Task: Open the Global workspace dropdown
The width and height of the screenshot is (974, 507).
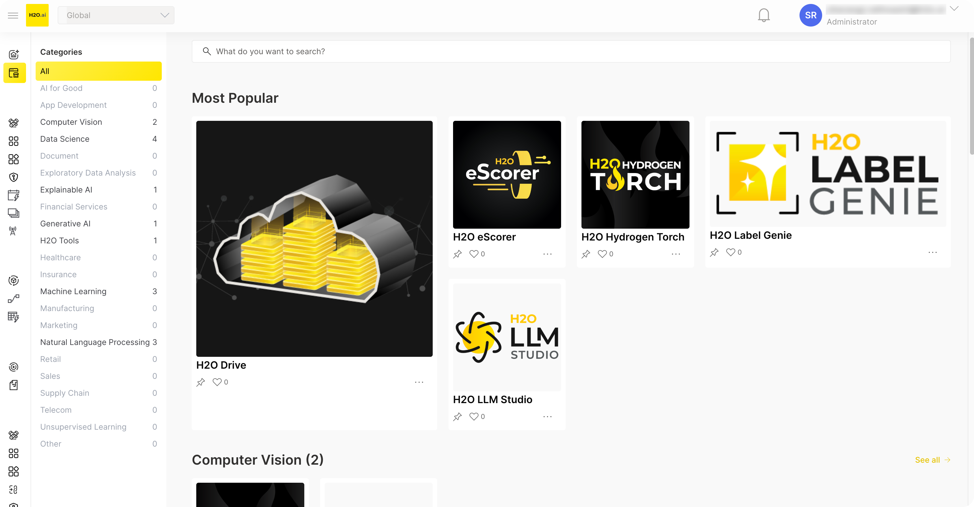Action: 116,15
